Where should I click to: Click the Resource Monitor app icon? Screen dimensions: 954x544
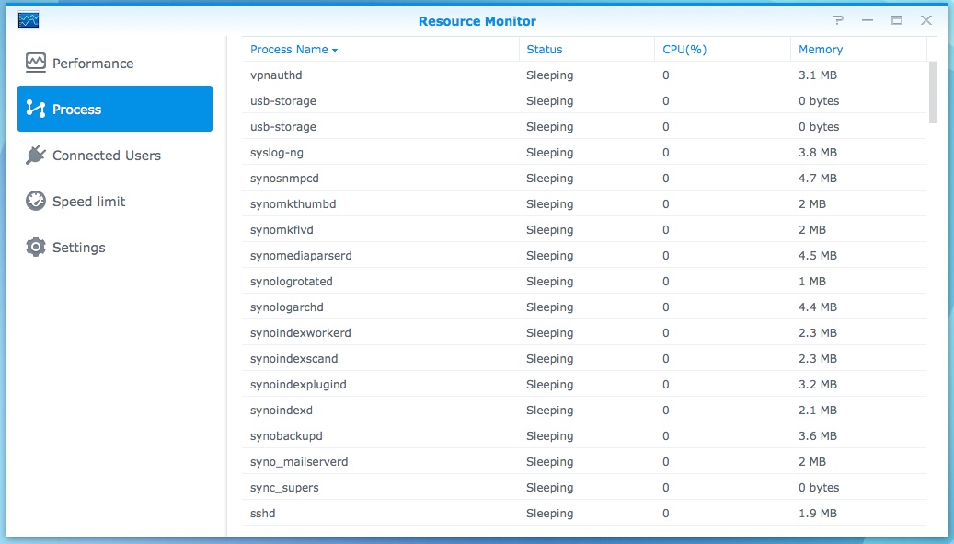click(x=29, y=20)
